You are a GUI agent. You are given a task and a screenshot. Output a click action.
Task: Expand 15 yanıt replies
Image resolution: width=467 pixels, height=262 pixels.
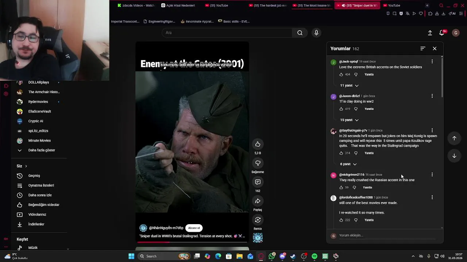(349, 120)
